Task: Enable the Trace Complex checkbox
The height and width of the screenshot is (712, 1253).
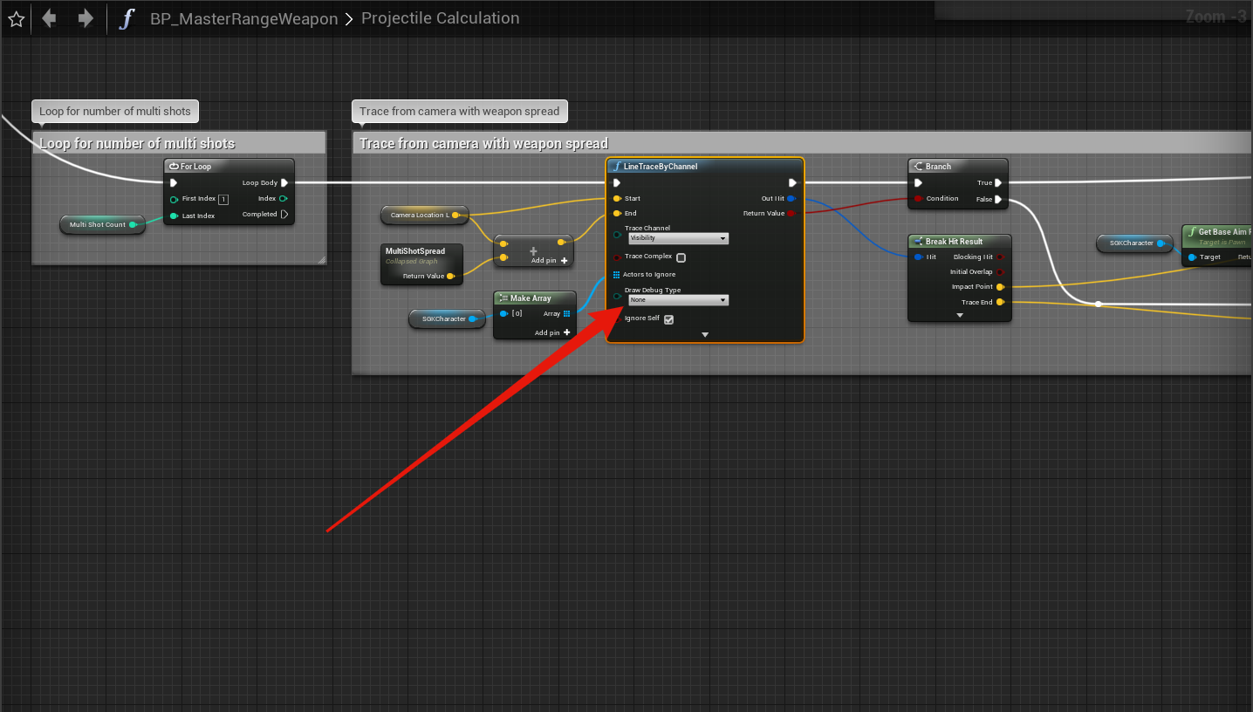Action: [681, 257]
